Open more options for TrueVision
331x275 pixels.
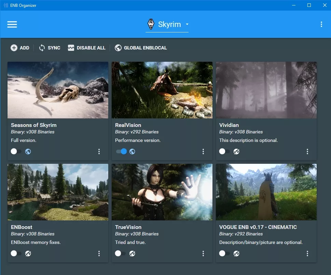click(x=203, y=254)
